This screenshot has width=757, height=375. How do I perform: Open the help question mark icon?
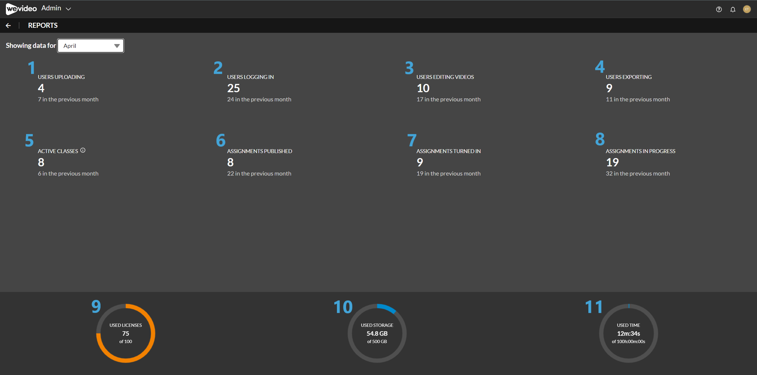click(x=719, y=9)
